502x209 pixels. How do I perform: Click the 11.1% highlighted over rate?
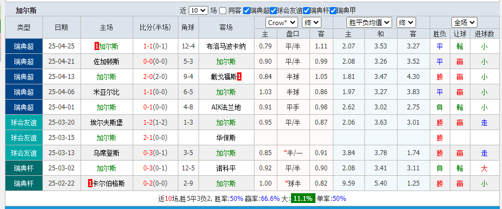click(x=303, y=199)
